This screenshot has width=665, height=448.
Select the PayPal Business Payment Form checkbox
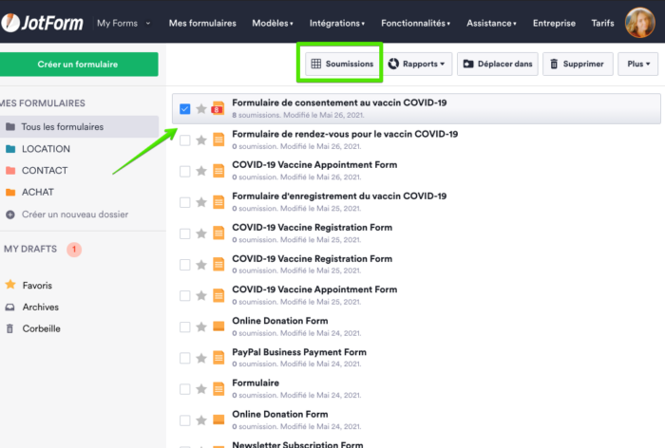pos(185,358)
